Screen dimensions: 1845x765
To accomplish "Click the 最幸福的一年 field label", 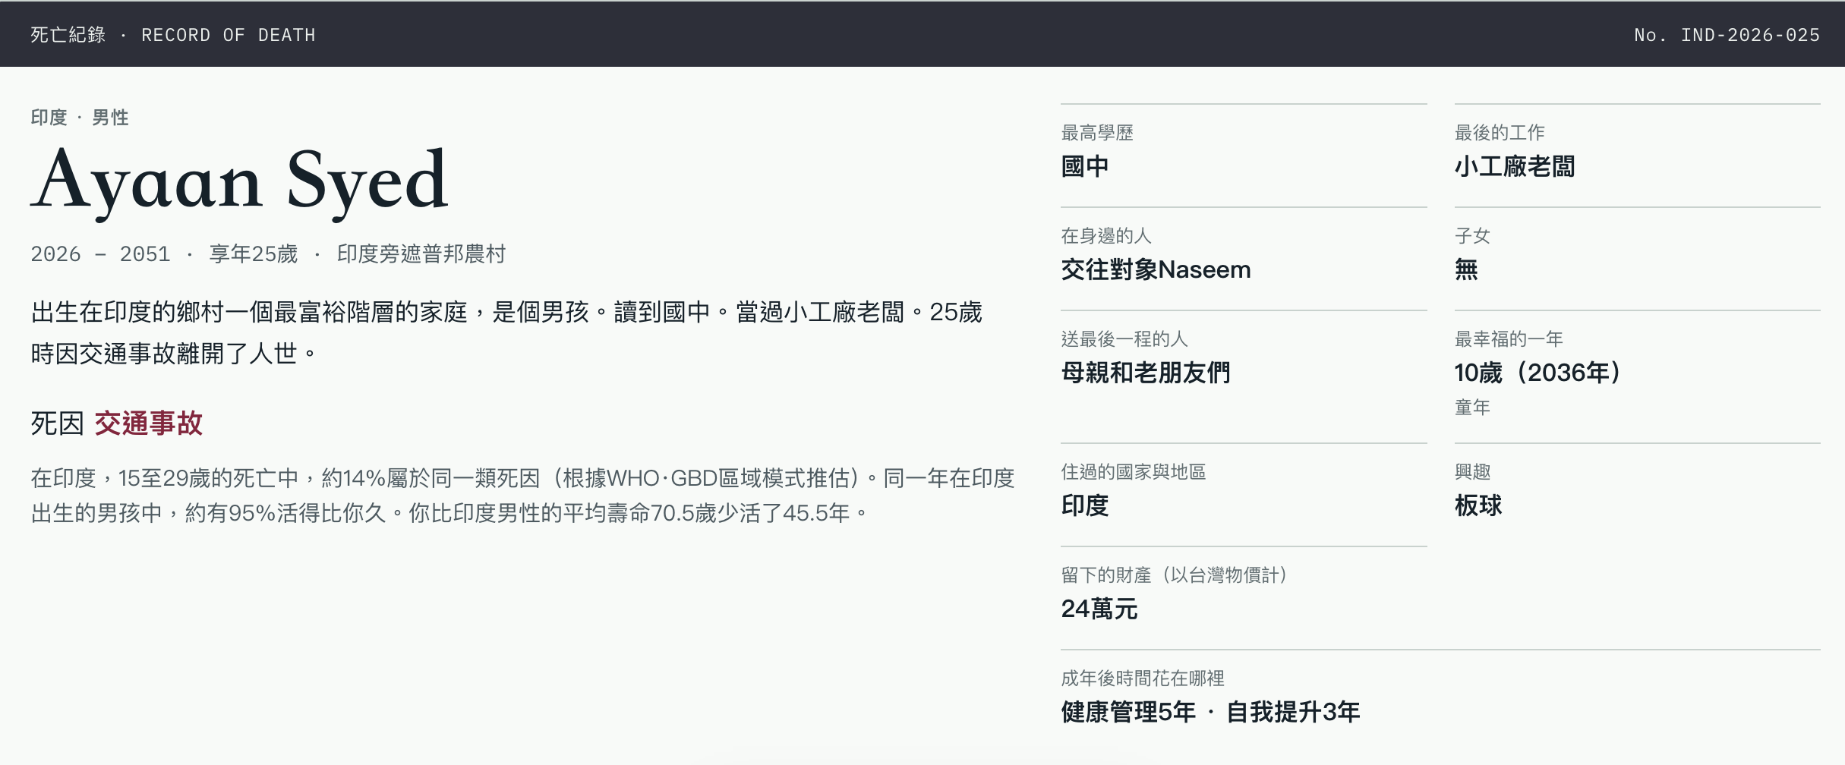I will [1509, 339].
